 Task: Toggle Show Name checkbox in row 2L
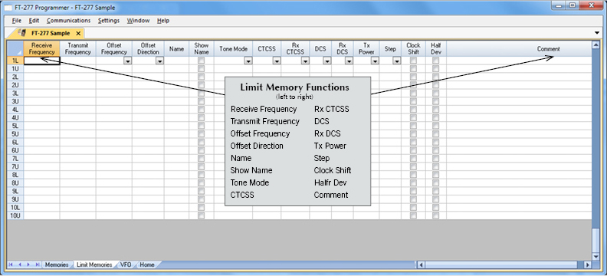point(201,77)
